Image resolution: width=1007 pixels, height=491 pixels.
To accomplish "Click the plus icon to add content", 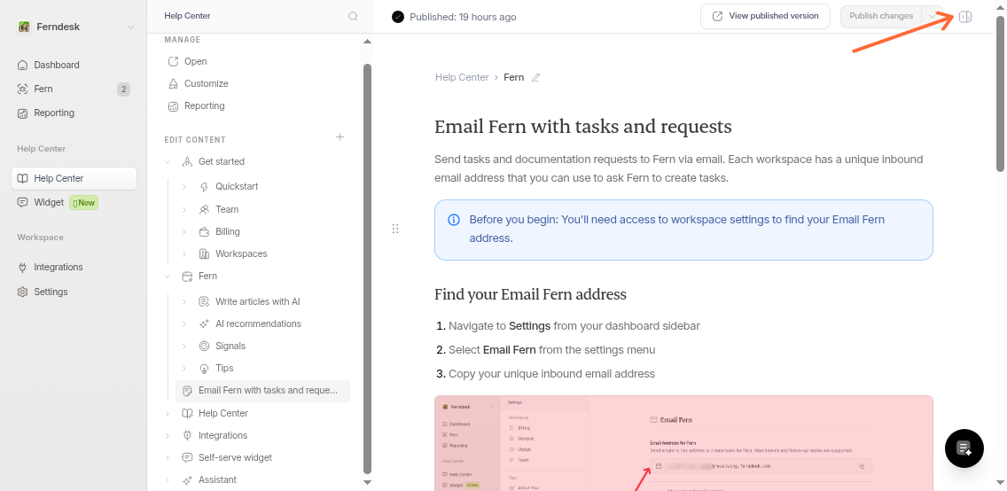I will coord(340,136).
